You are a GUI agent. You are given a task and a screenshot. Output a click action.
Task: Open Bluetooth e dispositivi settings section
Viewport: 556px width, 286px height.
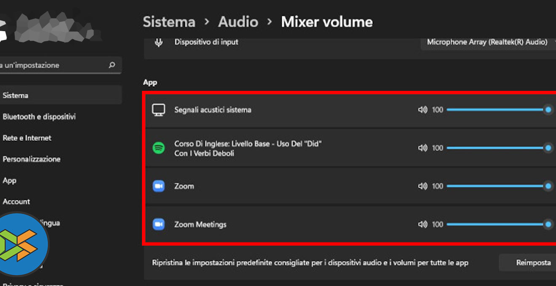[39, 117]
